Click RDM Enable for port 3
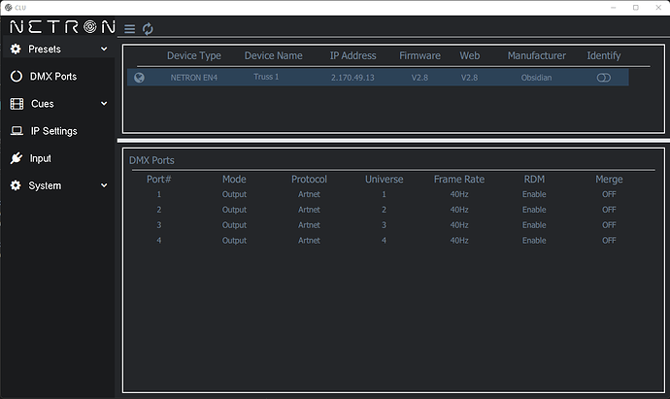The height and width of the screenshot is (399, 670). point(534,225)
